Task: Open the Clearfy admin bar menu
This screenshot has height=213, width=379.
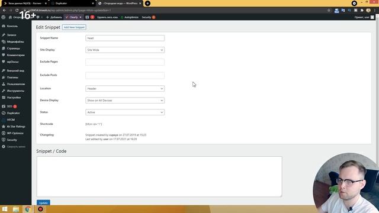Action: 73,17
